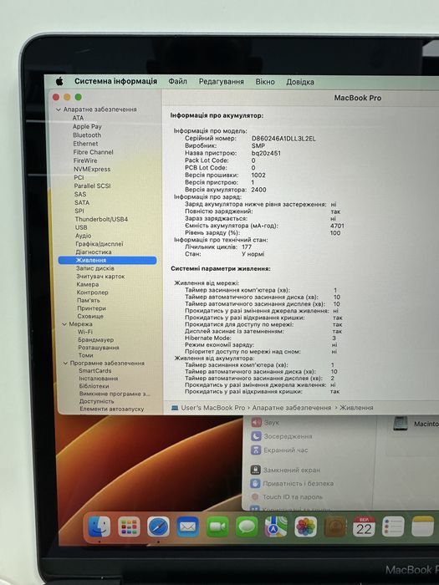The height and width of the screenshot is (585, 439).
Task: Click the Зосередження moon icon in Settings
Action: [256, 436]
